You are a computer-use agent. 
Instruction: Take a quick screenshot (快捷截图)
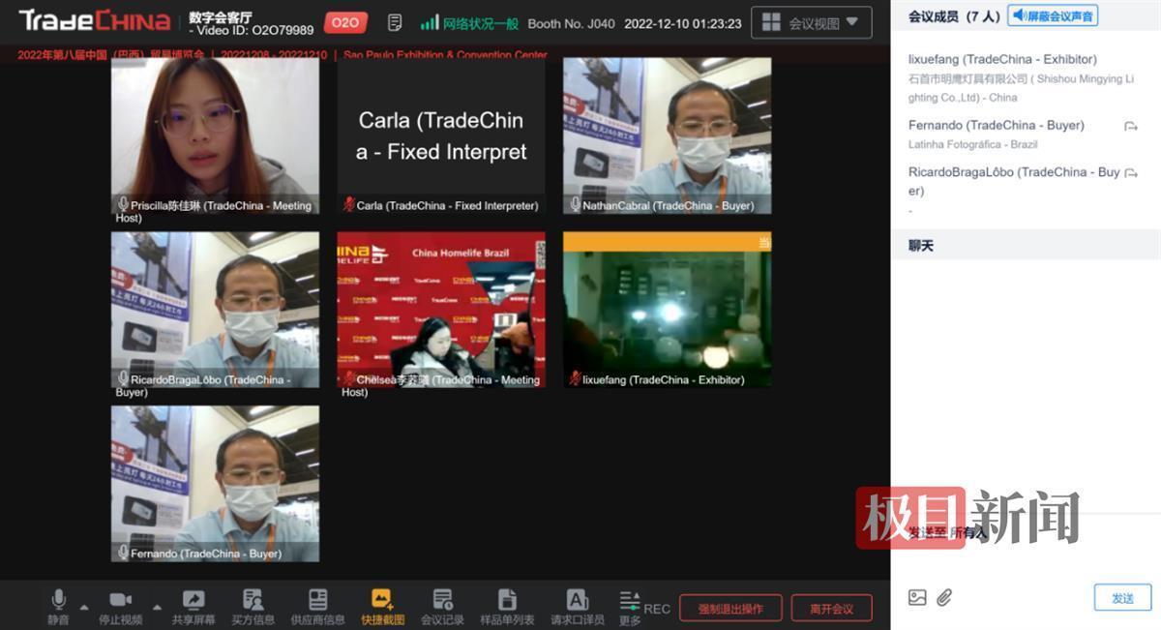point(382,601)
